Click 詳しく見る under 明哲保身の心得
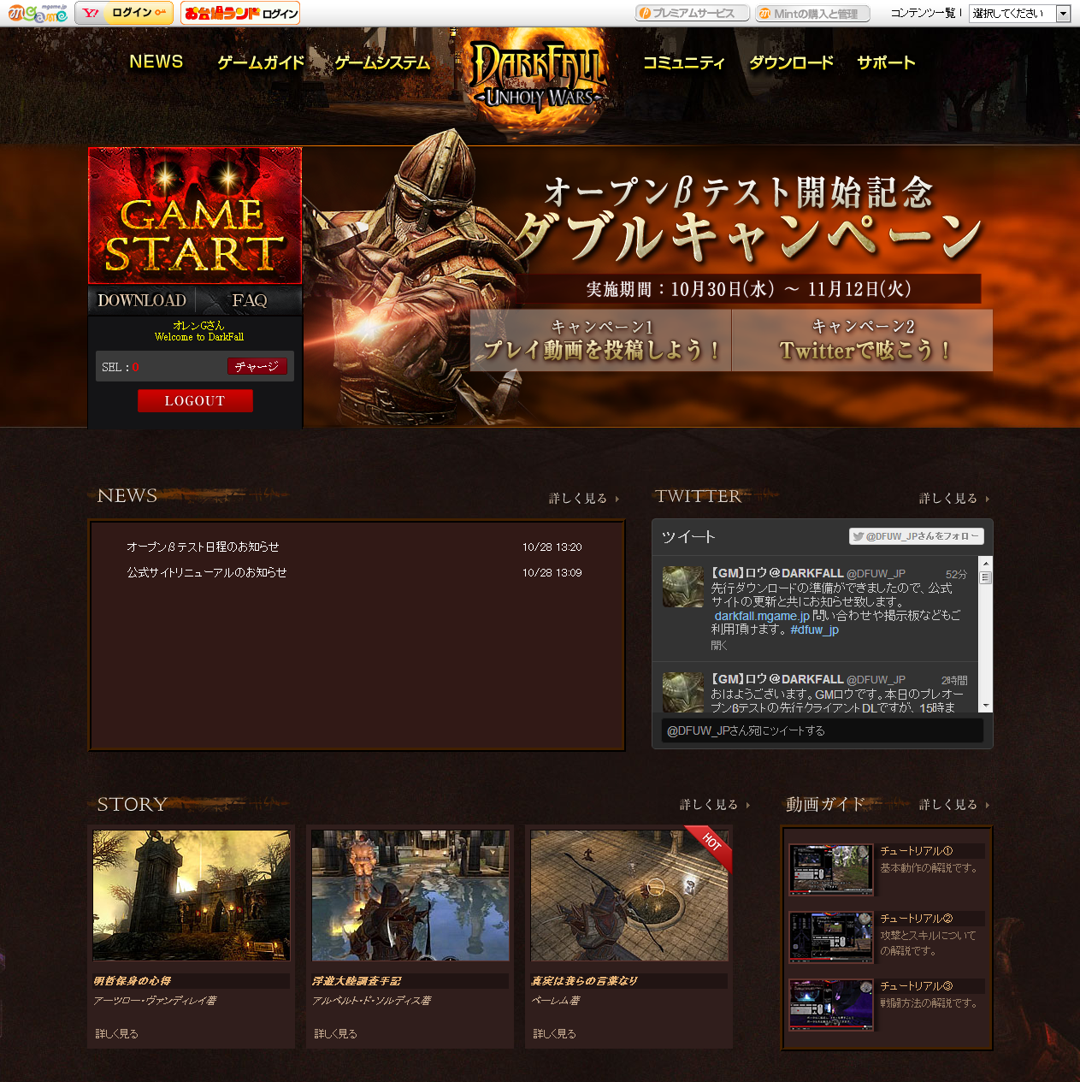The width and height of the screenshot is (1080, 1082). (117, 1033)
